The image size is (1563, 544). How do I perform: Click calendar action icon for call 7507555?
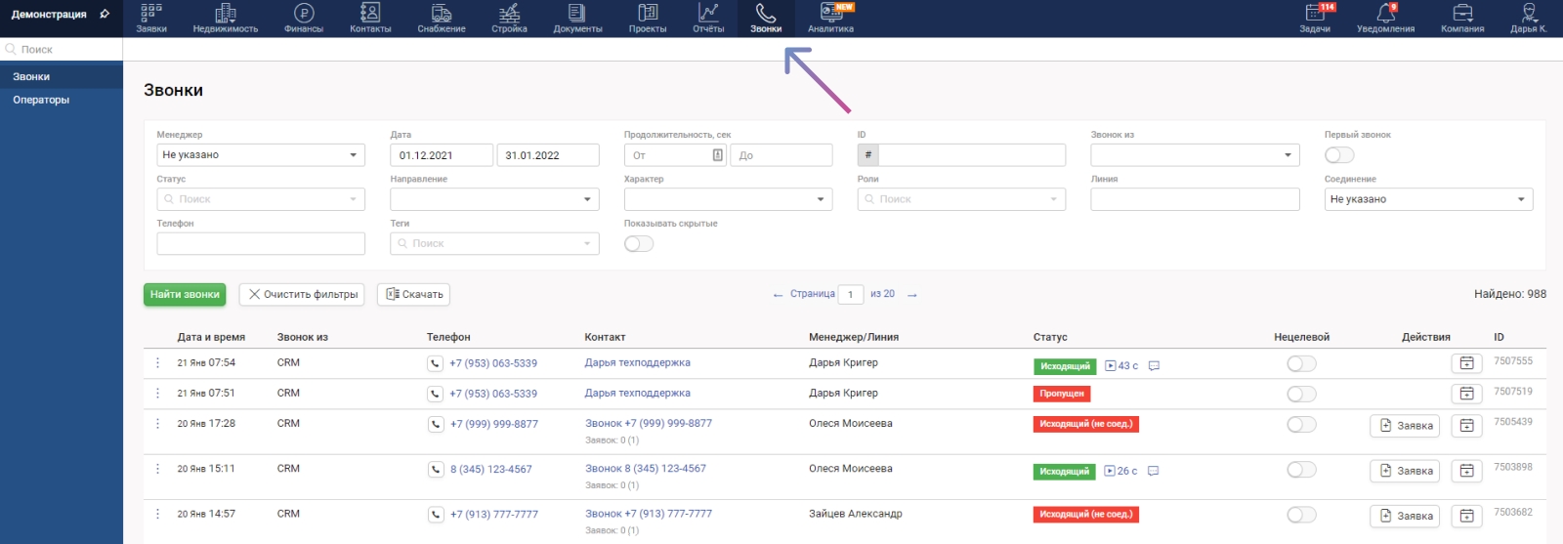pos(1466,363)
